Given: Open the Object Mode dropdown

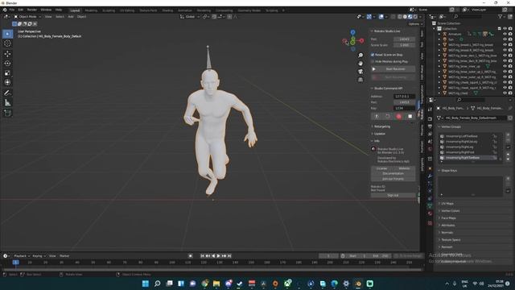Looking at the screenshot, I should tap(27, 16).
